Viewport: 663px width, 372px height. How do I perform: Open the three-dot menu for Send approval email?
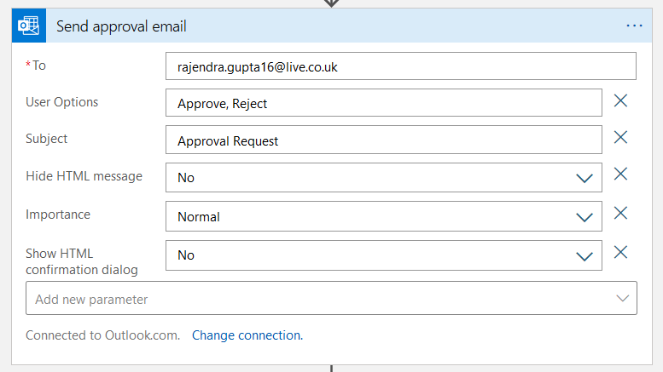pos(634,26)
